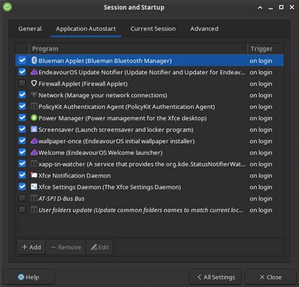299x287 pixels.
Task: Click the green session icon in the title bar
Action: 8,7
